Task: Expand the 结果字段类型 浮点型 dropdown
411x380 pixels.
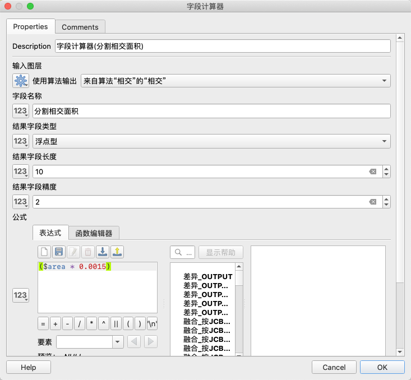Action: [x=212, y=141]
